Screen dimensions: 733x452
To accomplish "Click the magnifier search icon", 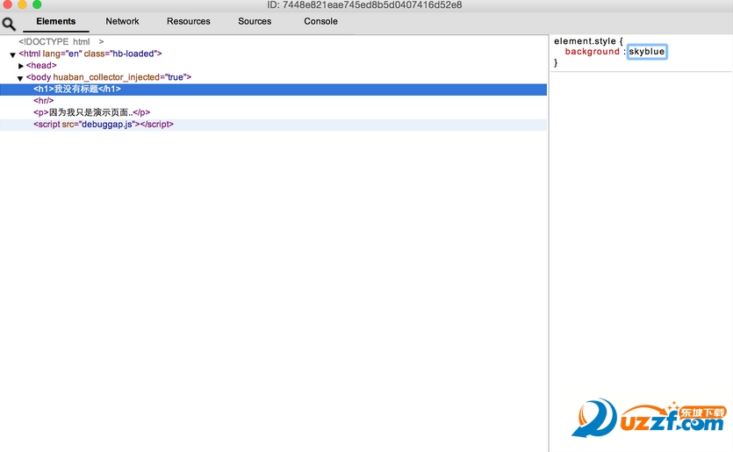I will tap(9, 24).
